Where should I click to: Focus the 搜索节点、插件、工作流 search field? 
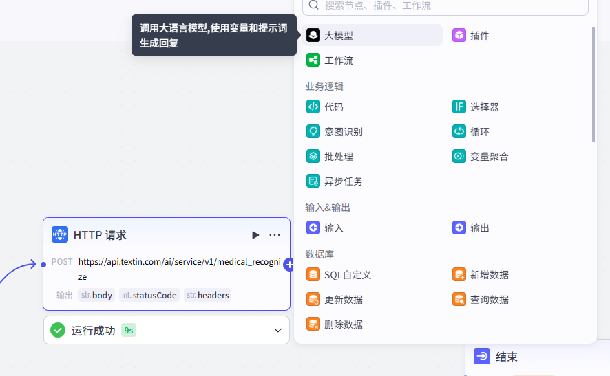coord(445,5)
